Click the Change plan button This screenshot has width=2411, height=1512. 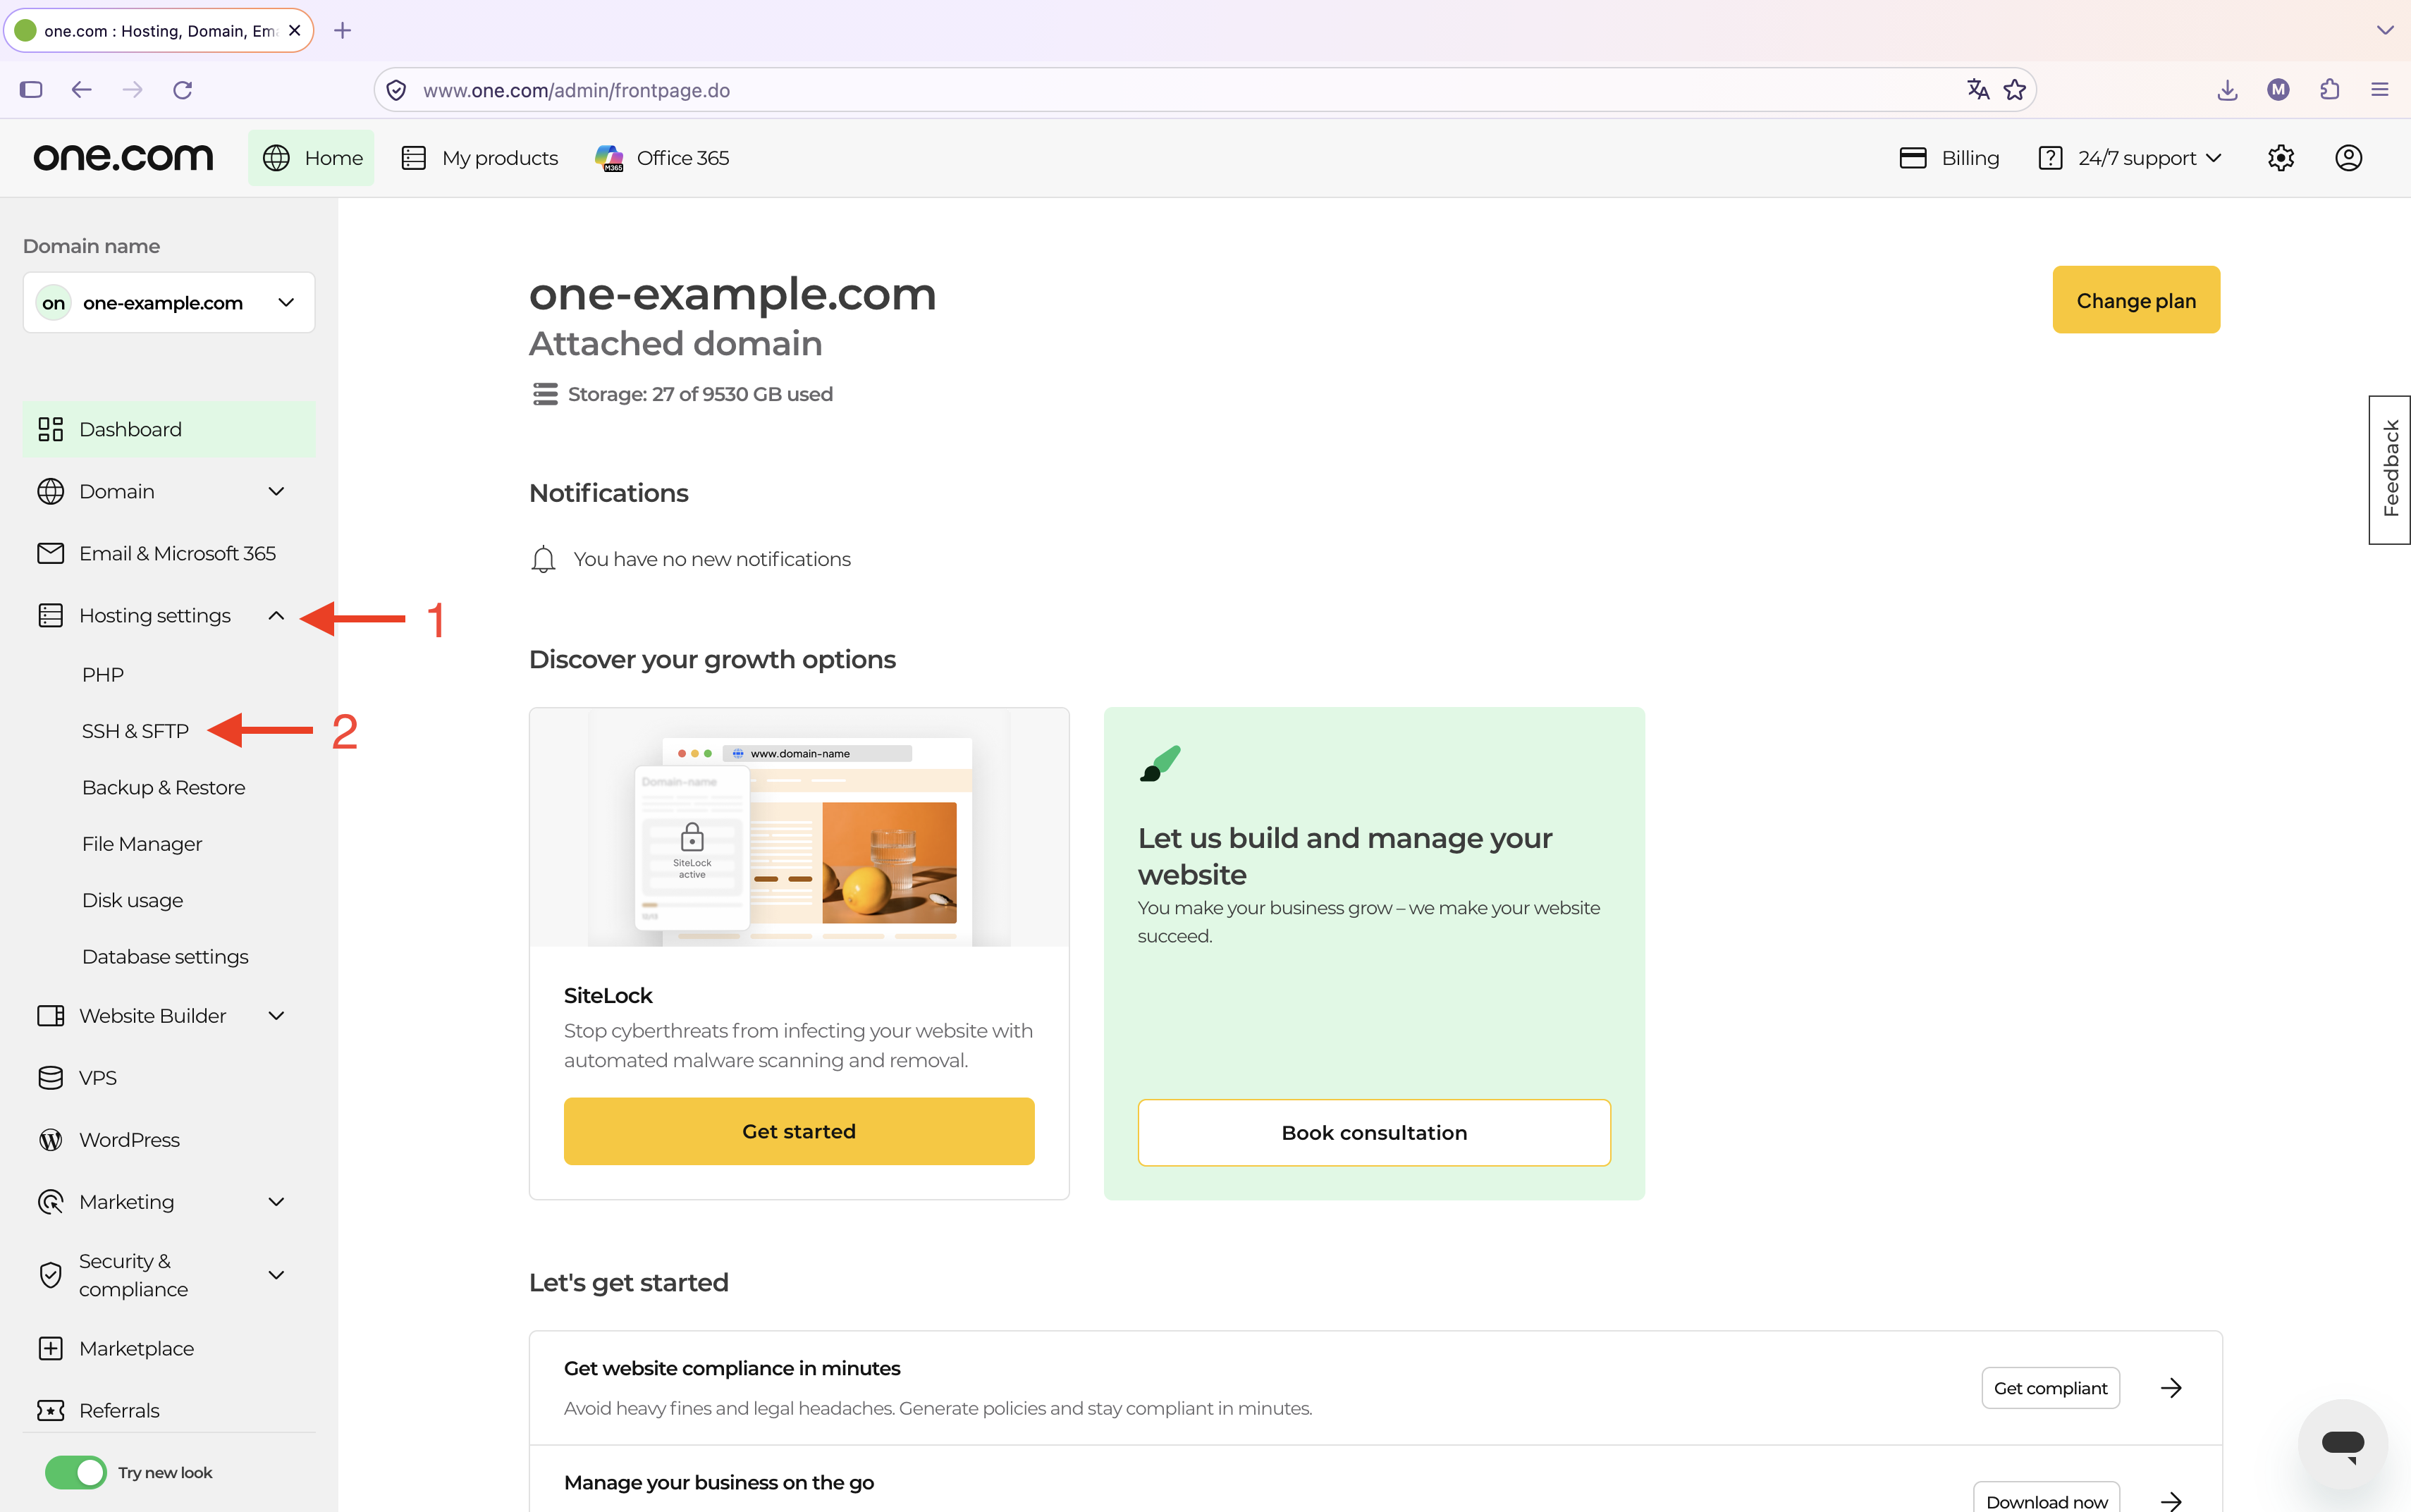tap(2136, 300)
